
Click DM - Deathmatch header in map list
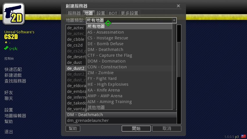(x=121, y=115)
